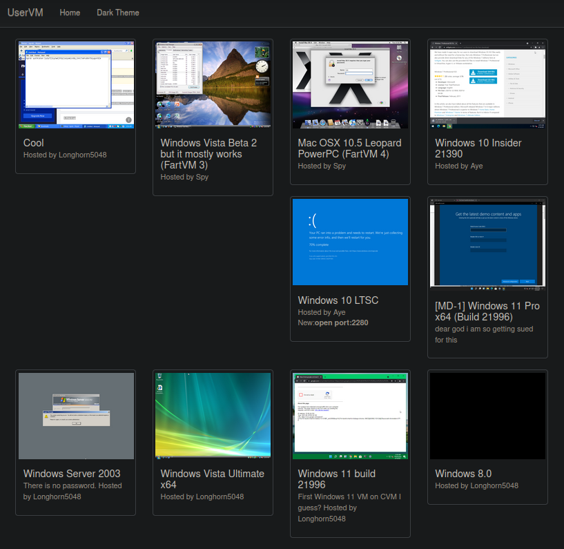Click the 'Cool' card title

(x=34, y=143)
